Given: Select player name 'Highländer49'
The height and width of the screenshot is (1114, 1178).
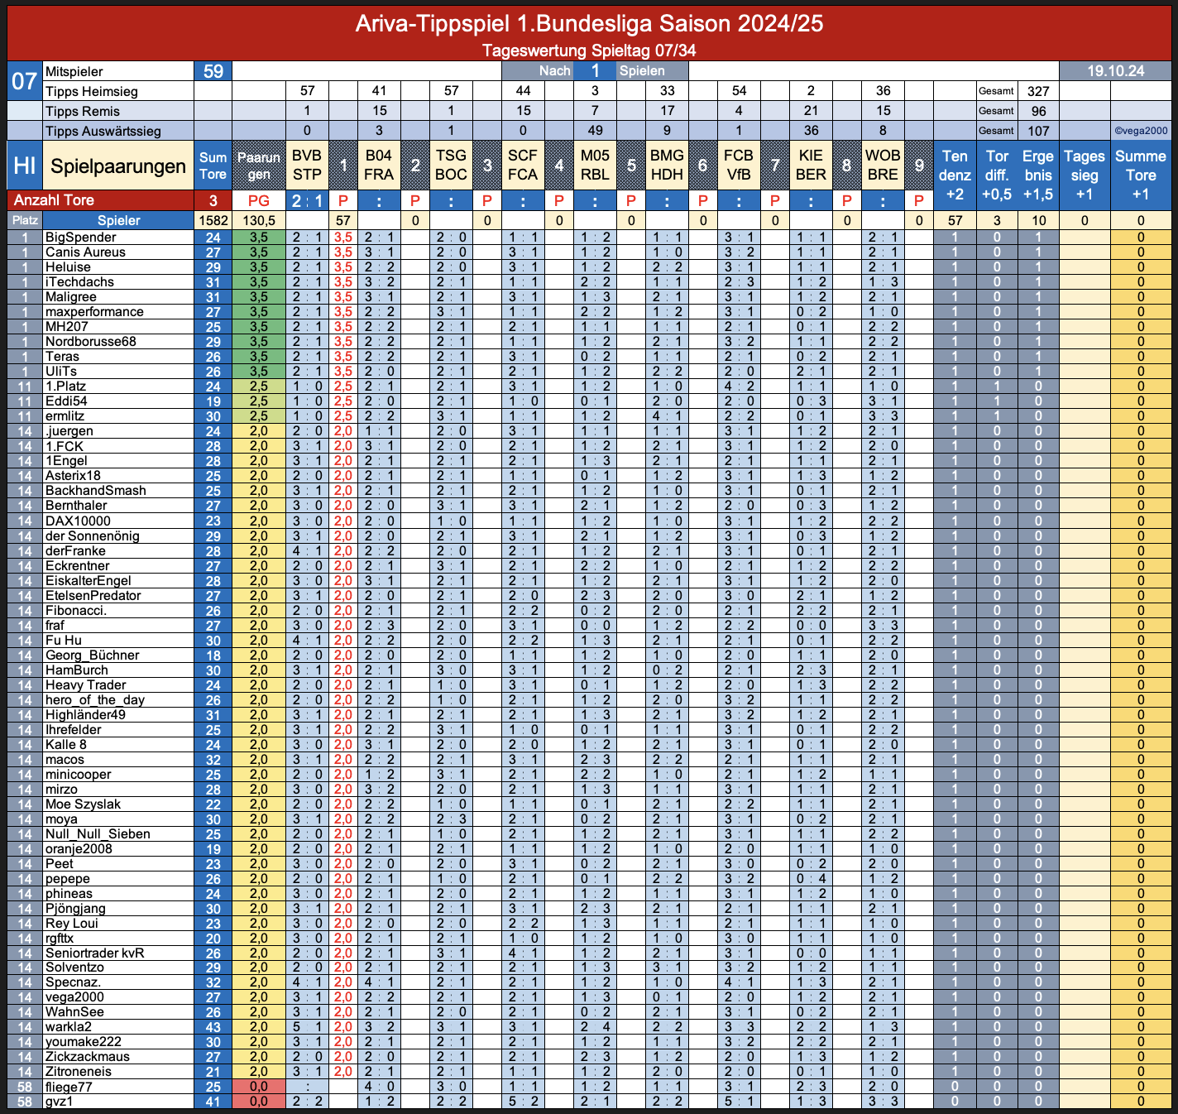Looking at the screenshot, I should 85,714.
